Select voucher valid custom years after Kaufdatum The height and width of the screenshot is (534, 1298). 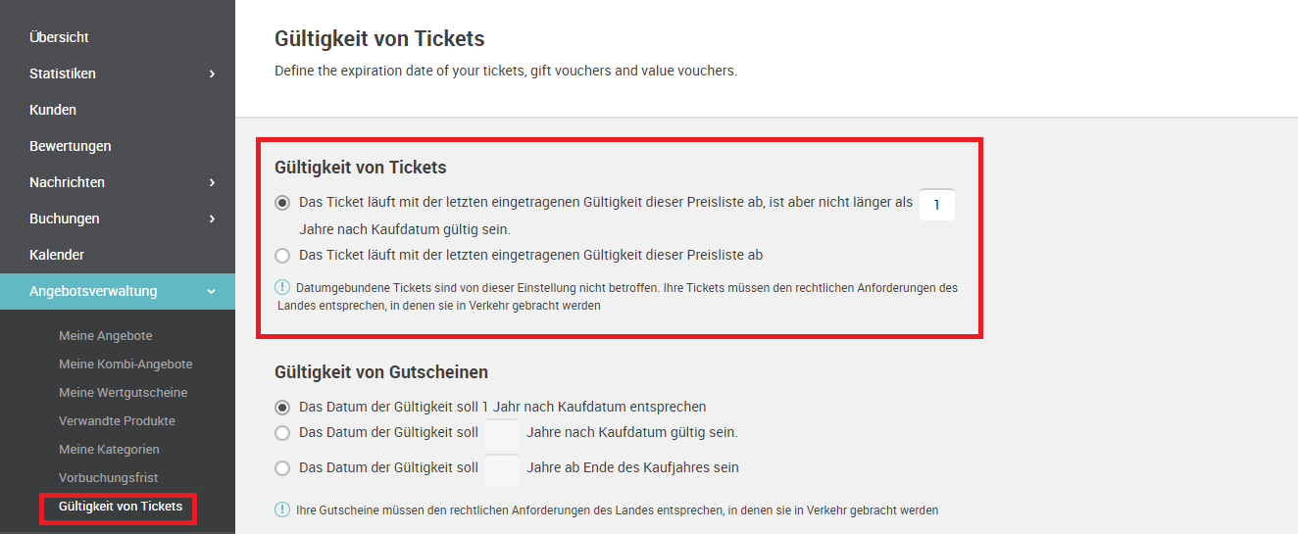[x=282, y=433]
